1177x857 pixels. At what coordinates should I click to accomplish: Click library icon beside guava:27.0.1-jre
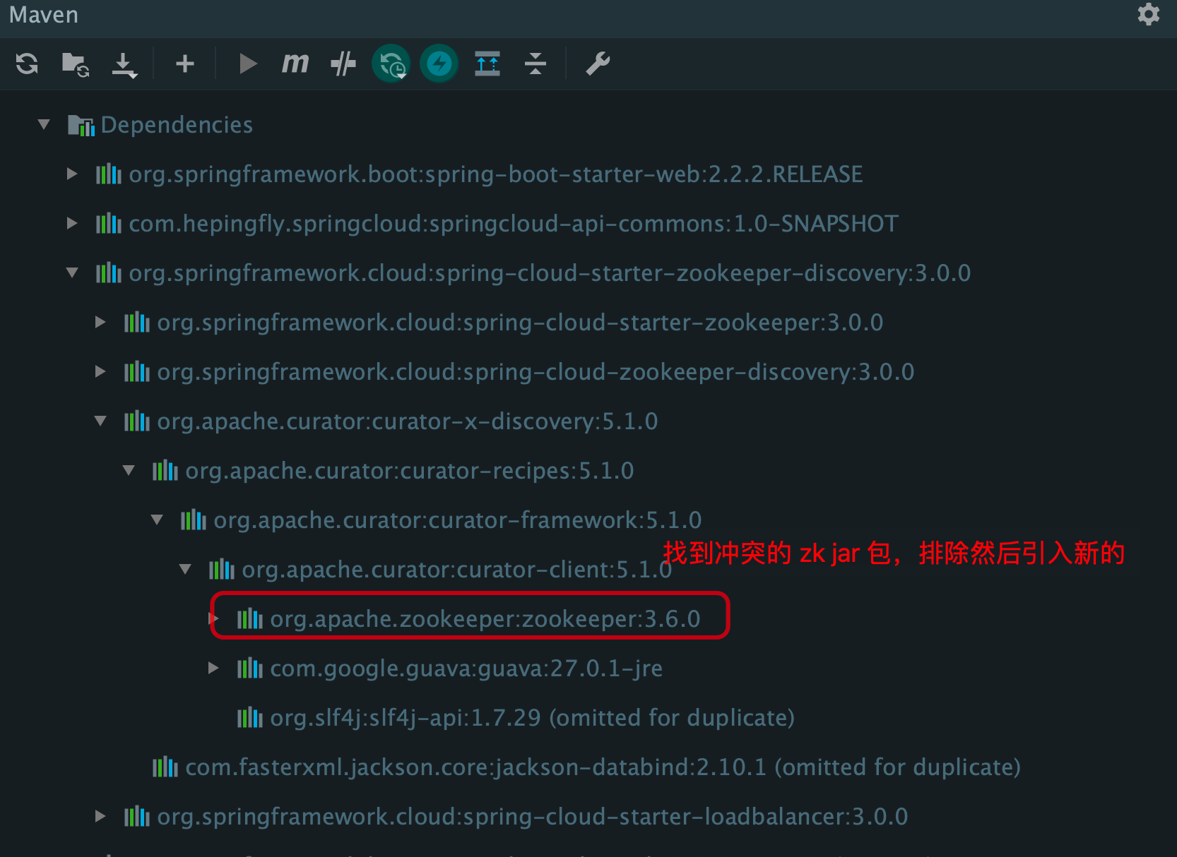click(249, 669)
